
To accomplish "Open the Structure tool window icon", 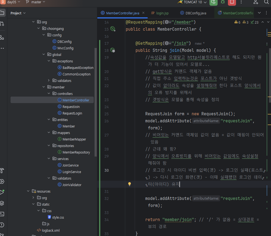I will tap(2, 37).
